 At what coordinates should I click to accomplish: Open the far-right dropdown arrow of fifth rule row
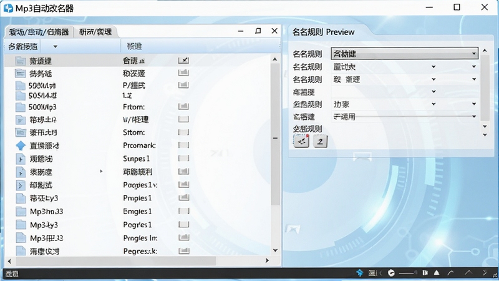474,104
